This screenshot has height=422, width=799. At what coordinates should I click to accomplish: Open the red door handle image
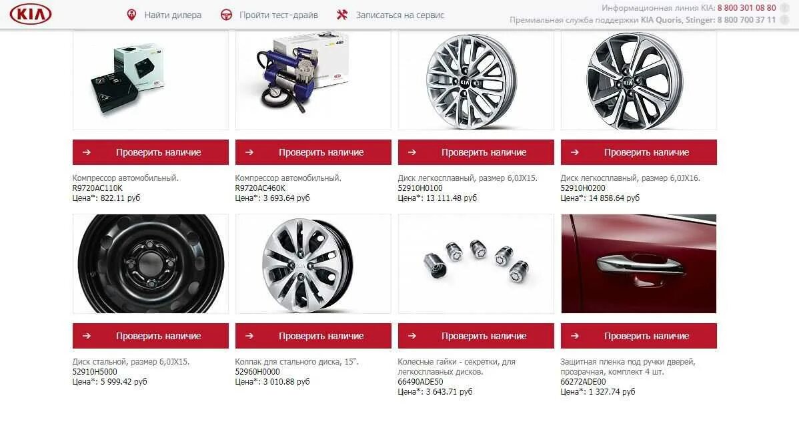pyautogui.click(x=638, y=264)
